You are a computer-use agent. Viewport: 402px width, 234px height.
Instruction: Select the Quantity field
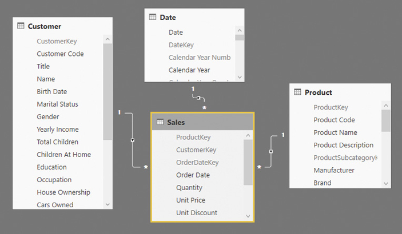coord(189,188)
